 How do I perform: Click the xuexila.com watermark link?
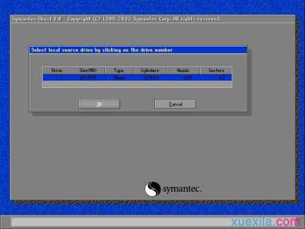coord(265,222)
